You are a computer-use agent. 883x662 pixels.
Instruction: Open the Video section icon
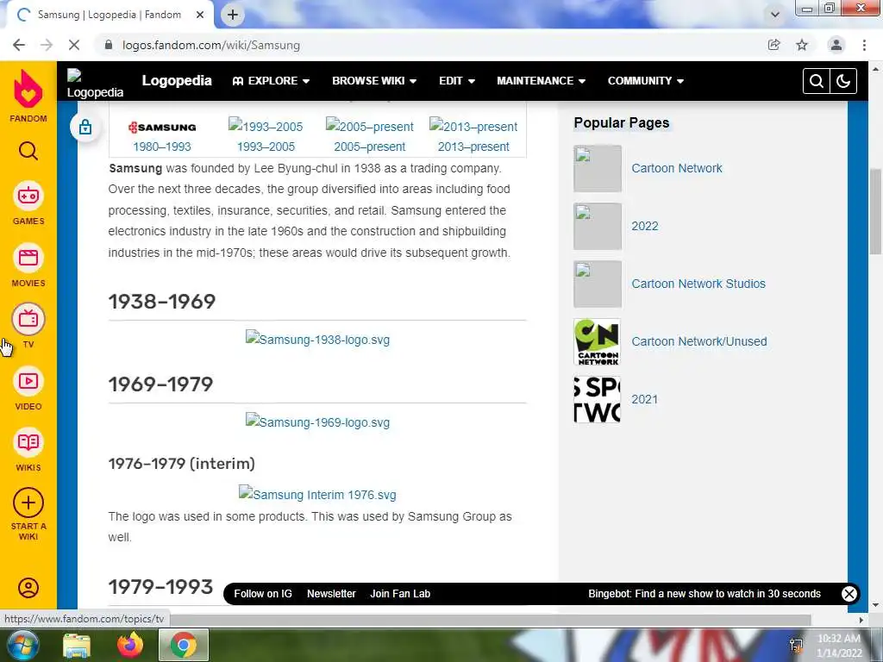pos(28,381)
